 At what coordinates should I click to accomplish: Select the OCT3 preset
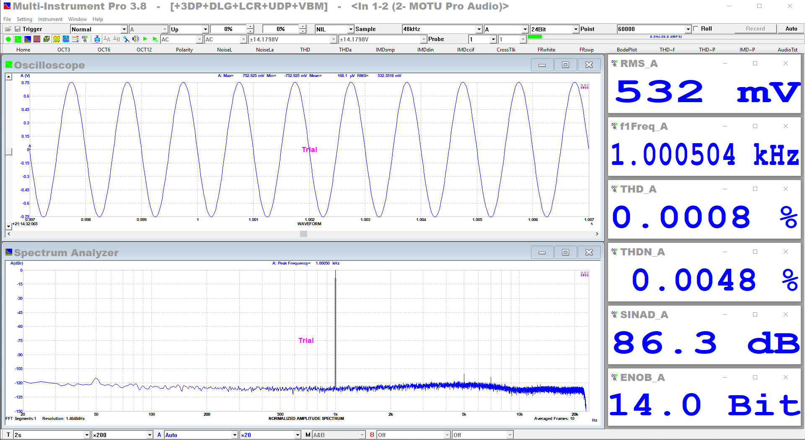click(64, 50)
